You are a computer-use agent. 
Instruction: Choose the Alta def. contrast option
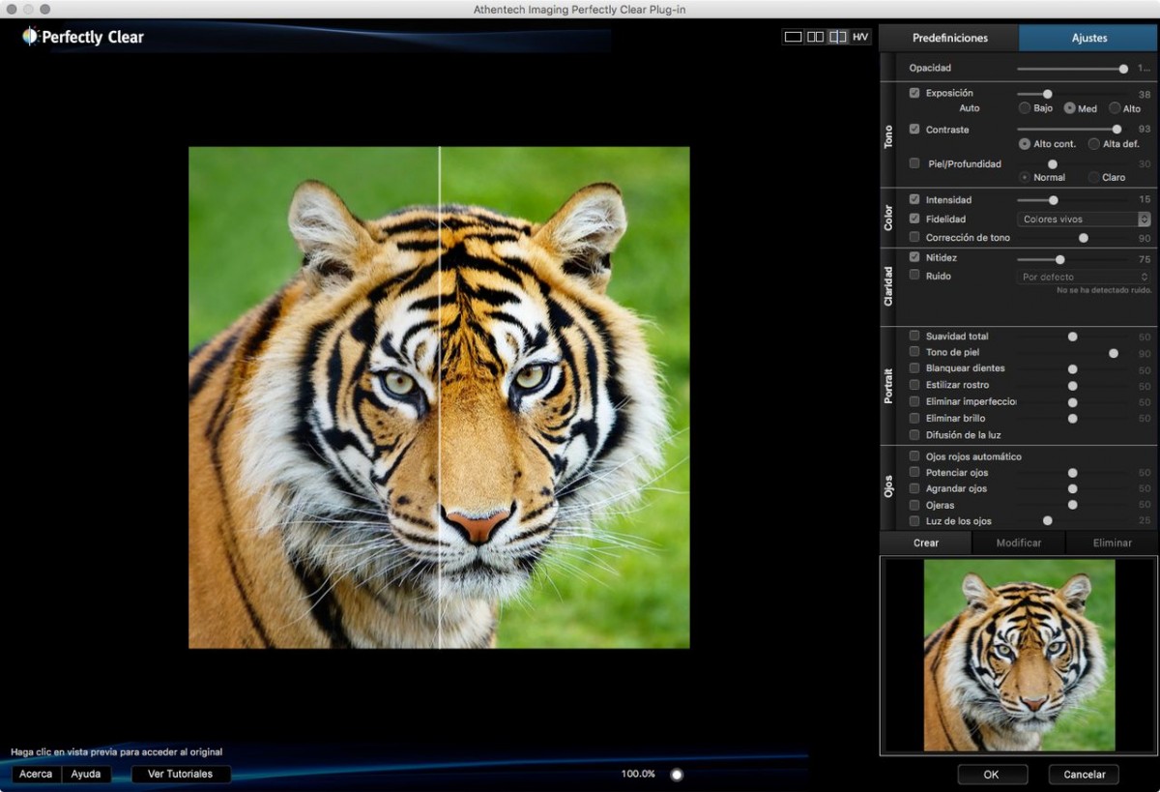[1094, 144]
